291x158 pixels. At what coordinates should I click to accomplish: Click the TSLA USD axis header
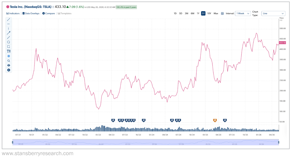(281, 19)
